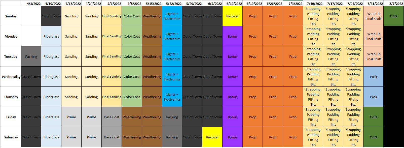Click Thursday's Sanding cell under 4/24/2022
The height and width of the screenshot is (148, 404).
tap(91, 97)
